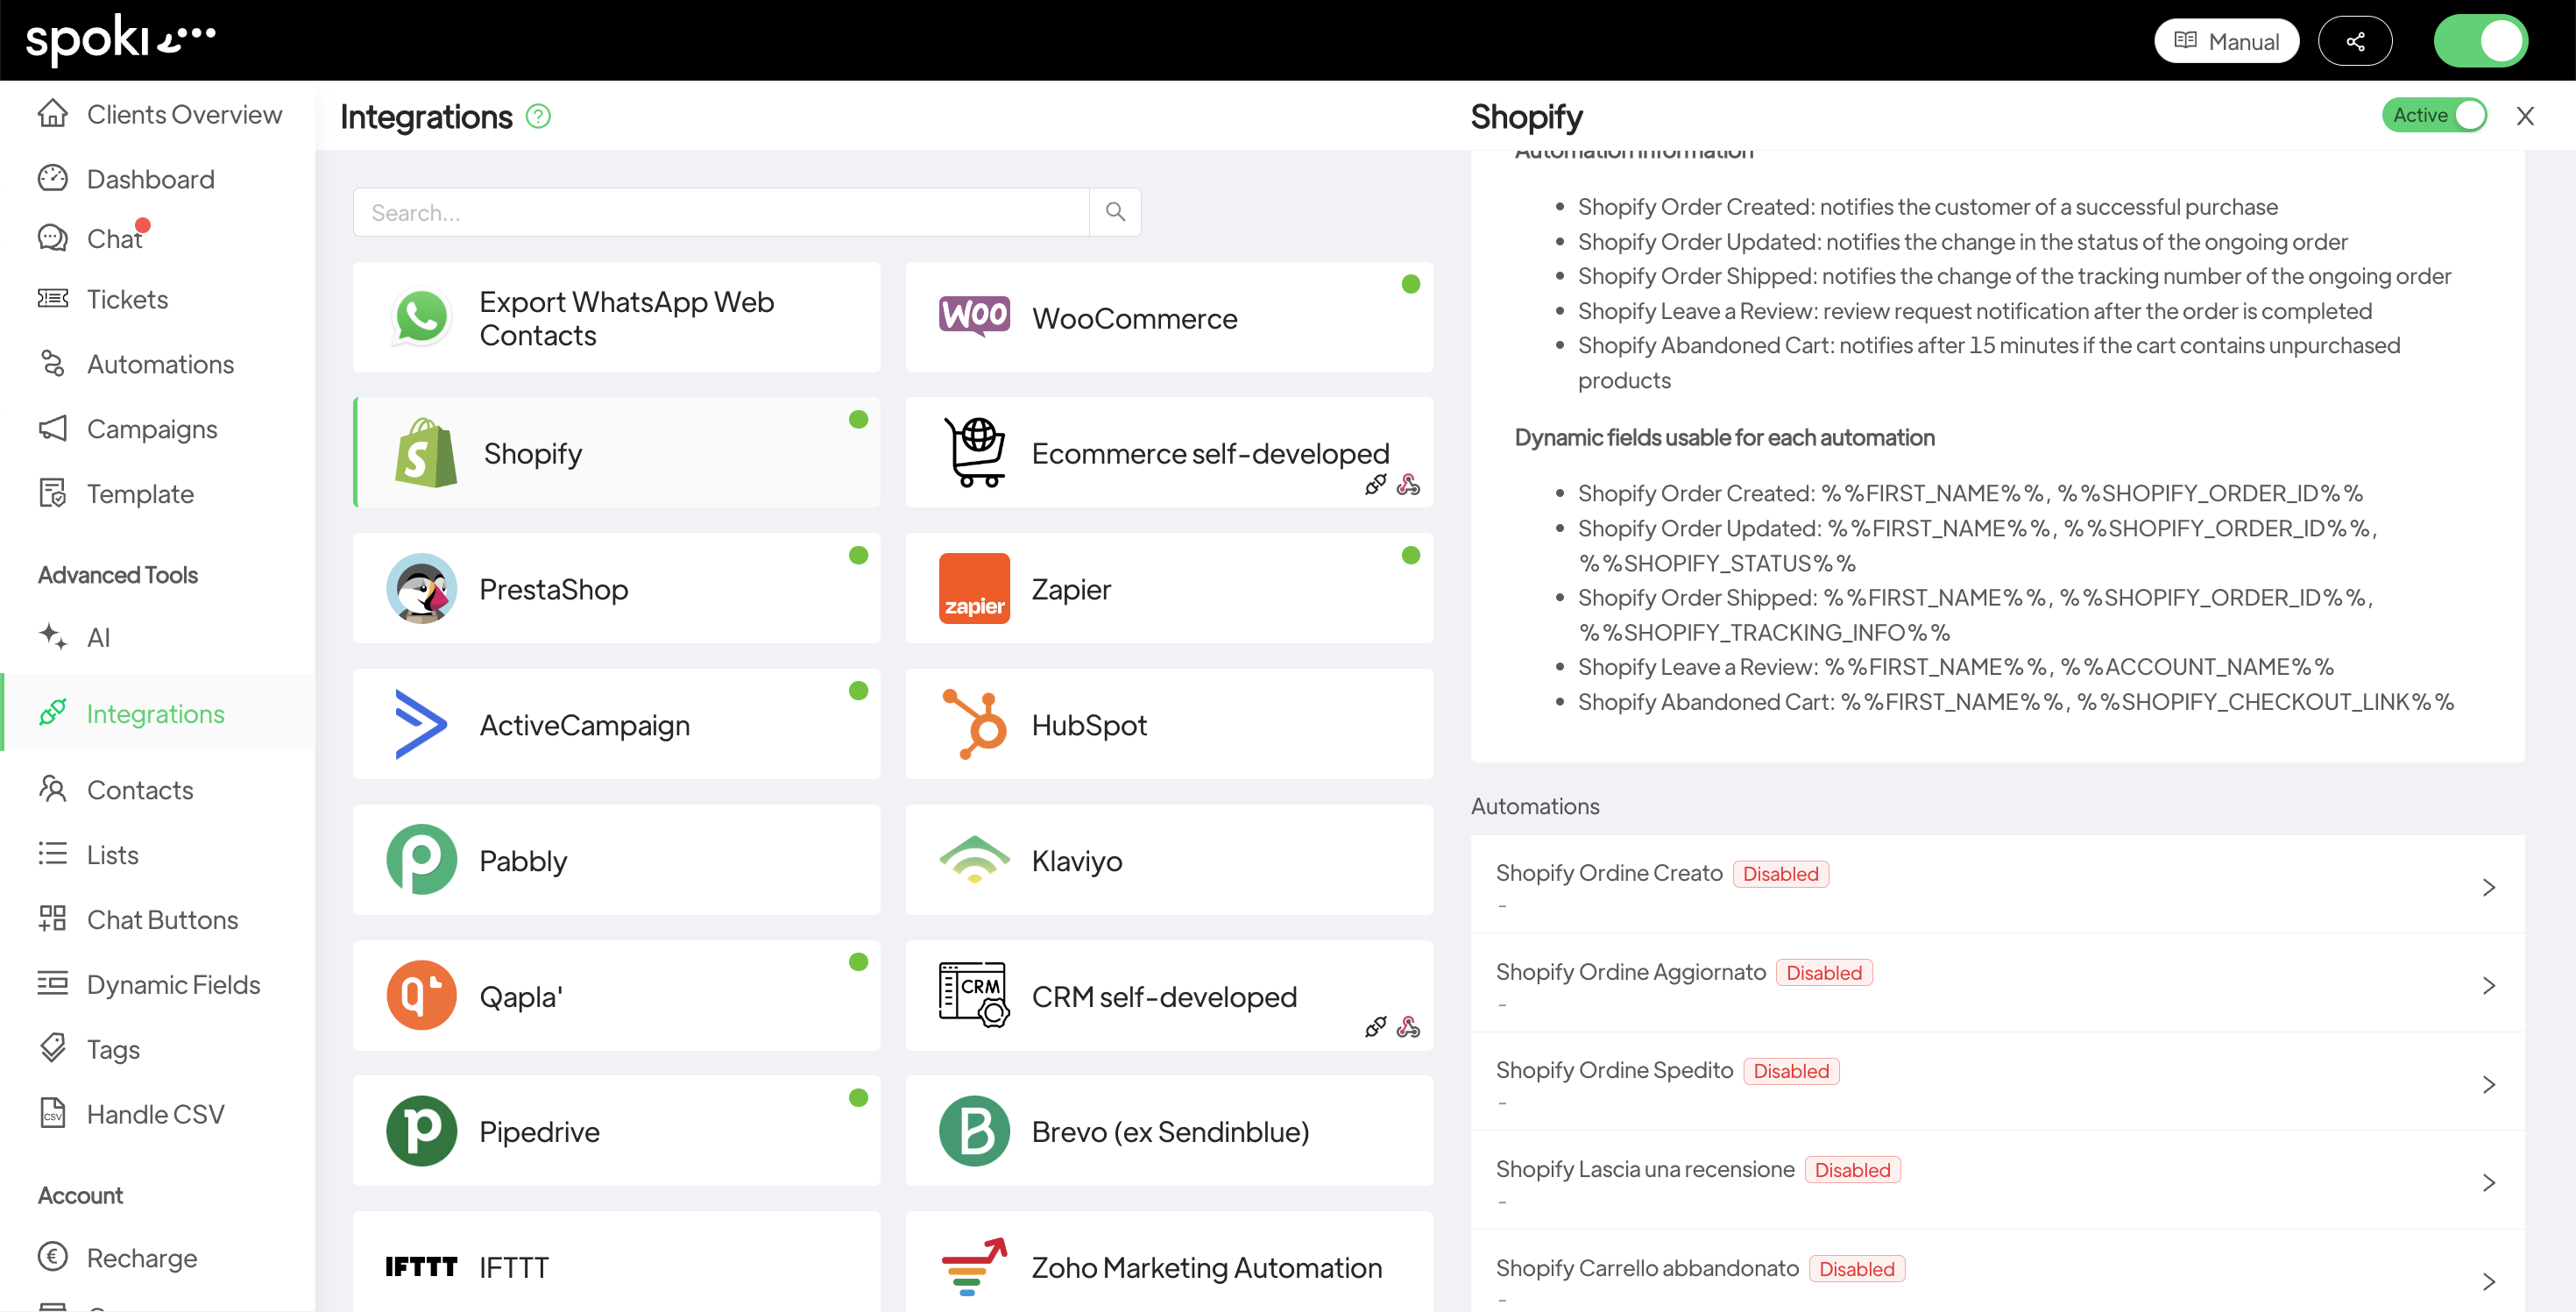Expand Shopify Lascia una recensione chevron
Image resolution: width=2576 pixels, height=1312 pixels.
(x=2488, y=1183)
